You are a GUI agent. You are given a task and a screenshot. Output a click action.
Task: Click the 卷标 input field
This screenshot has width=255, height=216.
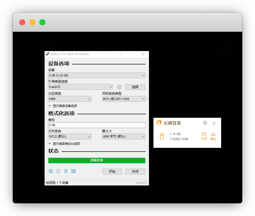[x=97, y=125]
